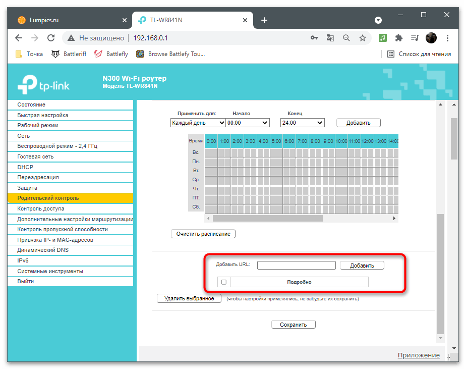Click the Очистить расписание button
The height and width of the screenshot is (369, 466).
203,234
